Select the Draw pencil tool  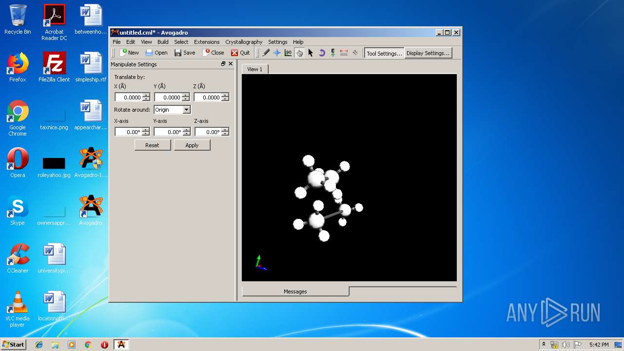click(266, 53)
